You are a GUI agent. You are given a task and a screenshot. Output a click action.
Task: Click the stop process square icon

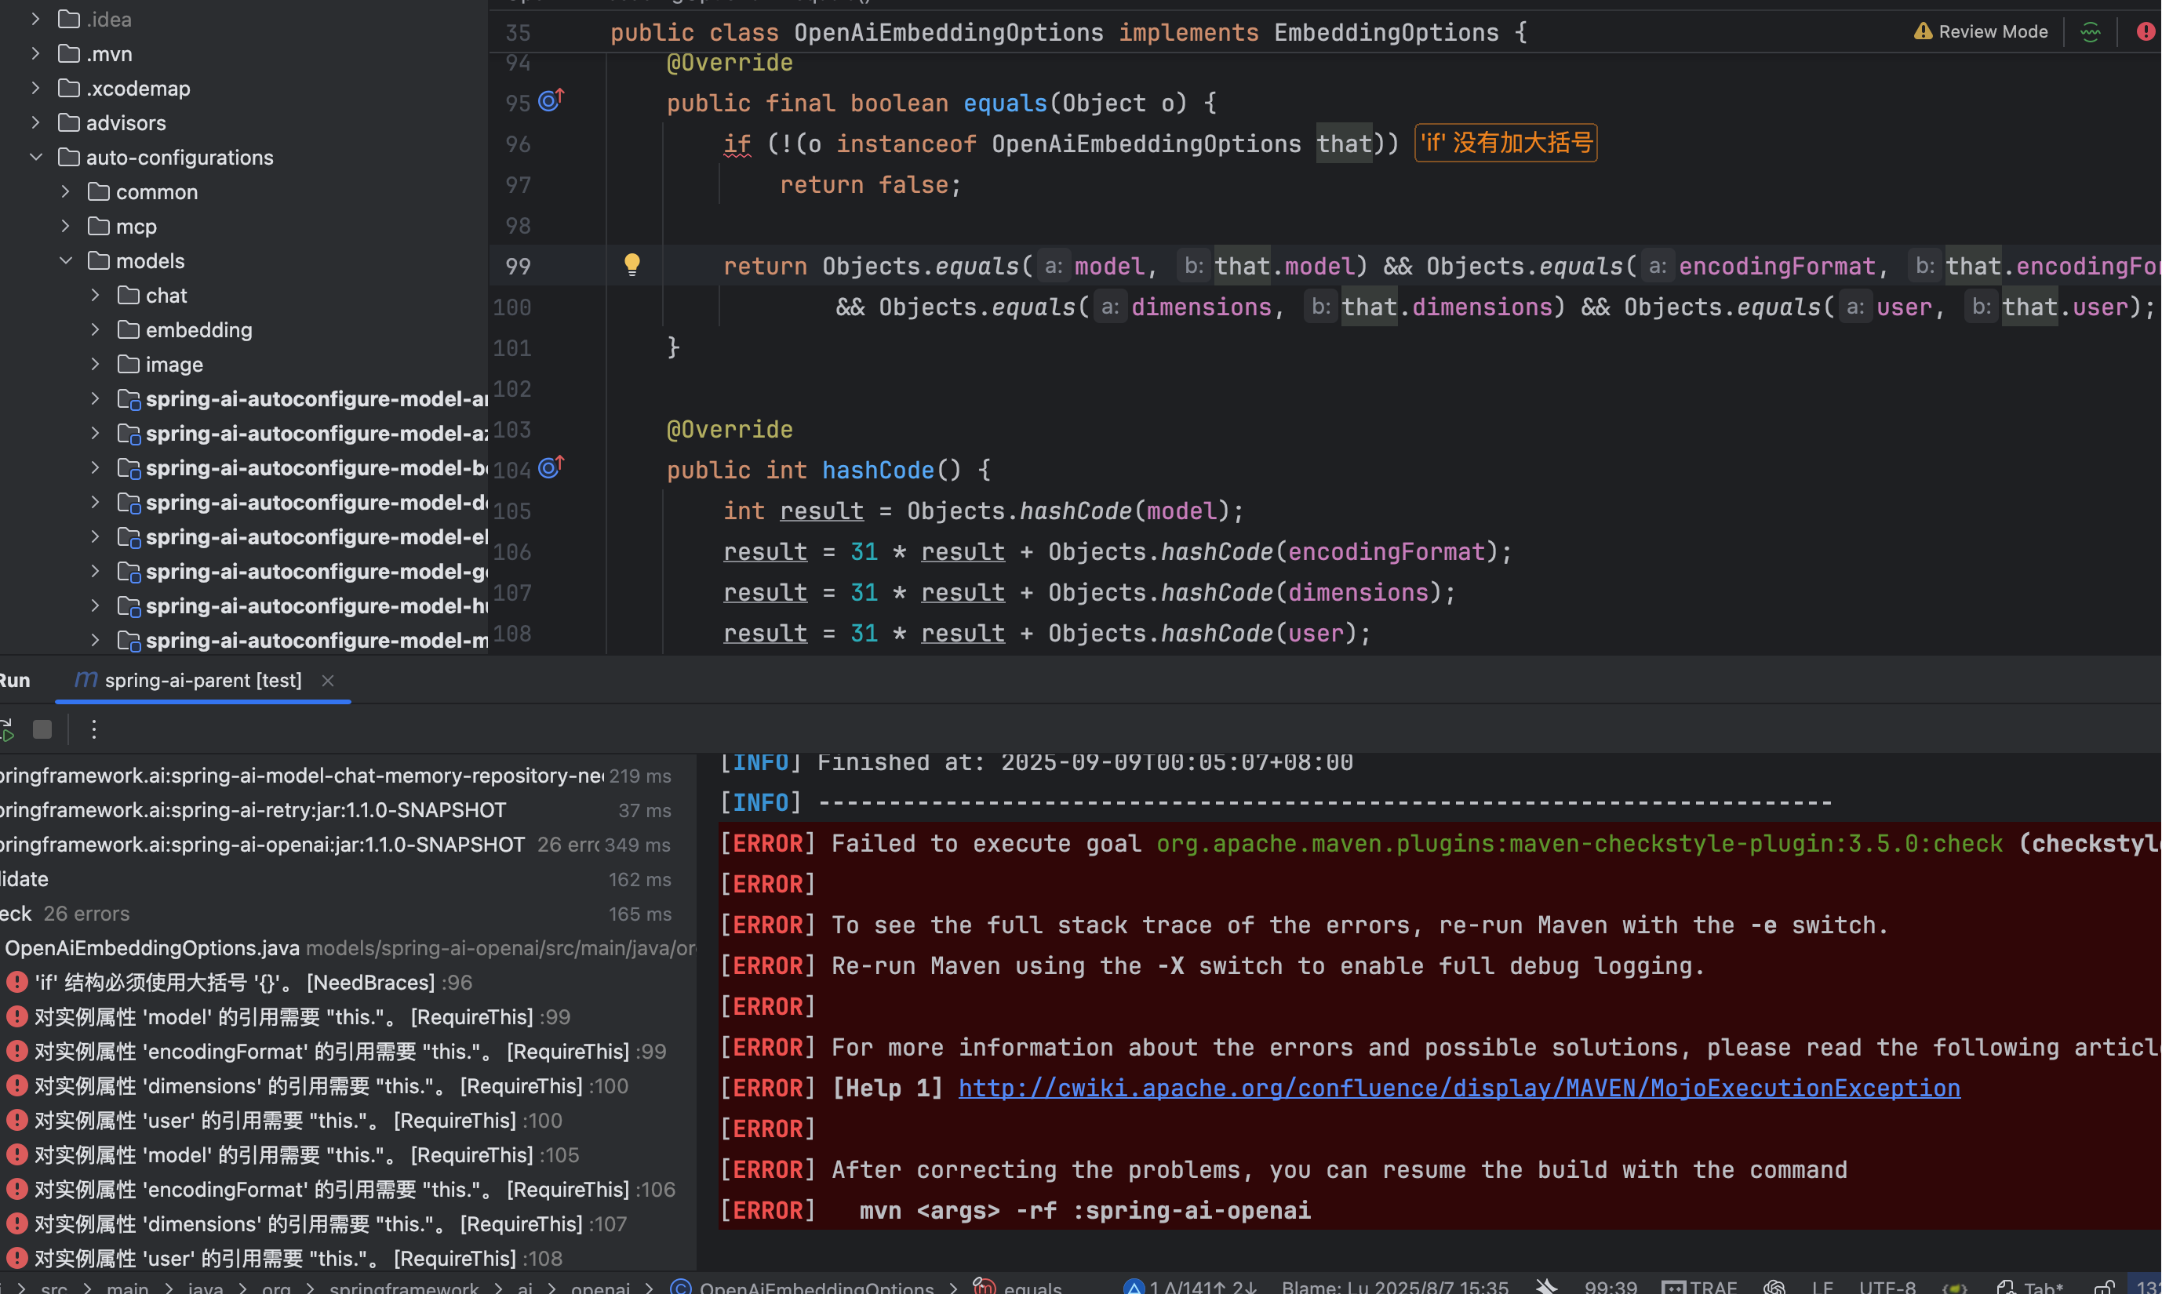42,729
